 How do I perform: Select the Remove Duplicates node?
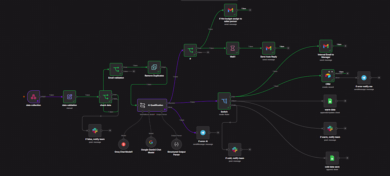tap(154, 67)
